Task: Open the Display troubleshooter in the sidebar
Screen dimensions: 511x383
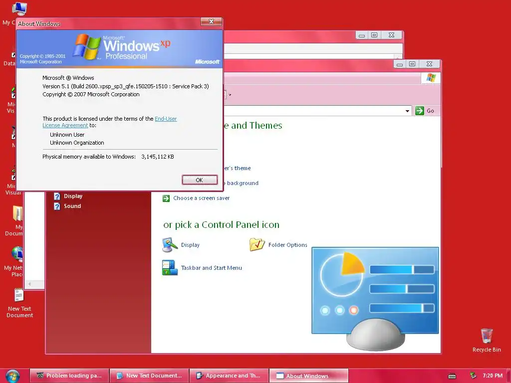Action: pos(73,196)
